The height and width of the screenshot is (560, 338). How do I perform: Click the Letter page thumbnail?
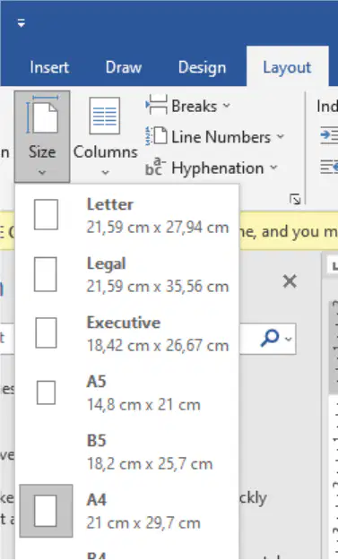[x=46, y=214]
